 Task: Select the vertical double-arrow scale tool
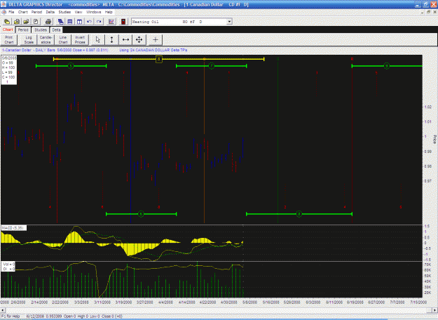tap(111, 40)
